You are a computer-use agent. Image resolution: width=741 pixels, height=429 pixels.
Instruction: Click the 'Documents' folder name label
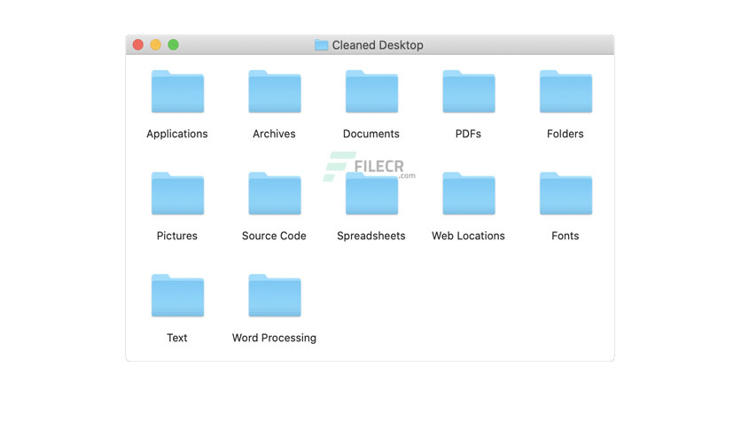[371, 134]
